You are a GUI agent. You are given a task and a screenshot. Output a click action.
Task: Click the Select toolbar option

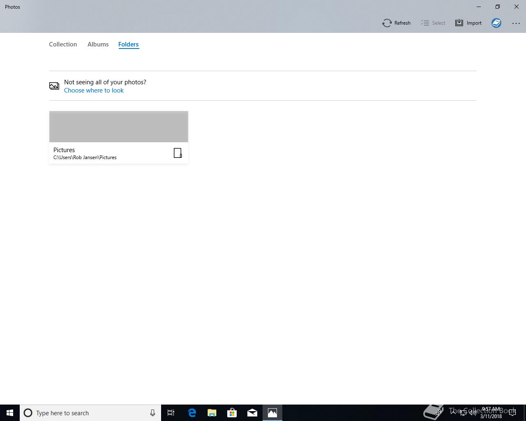pyautogui.click(x=433, y=23)
